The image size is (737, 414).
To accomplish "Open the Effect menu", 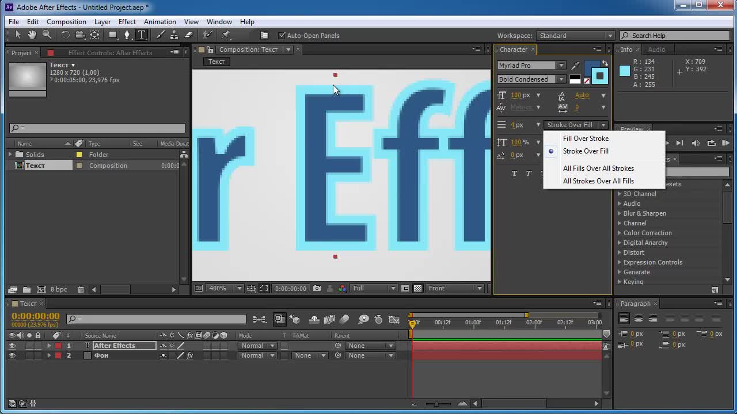I will coord(127,22).
